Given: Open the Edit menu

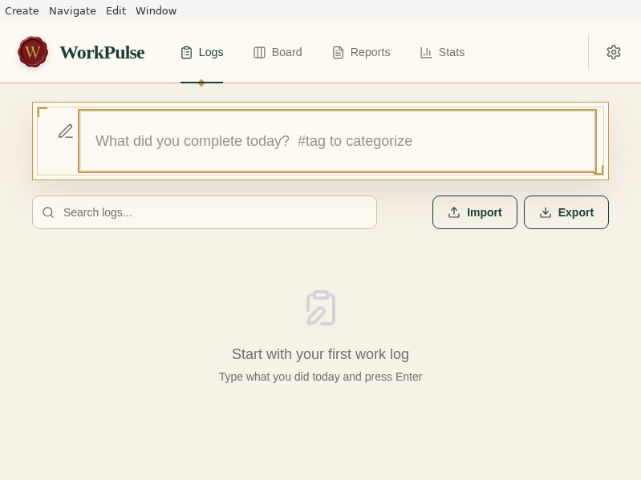Looking at the screenshot, I should click(116, 10).
